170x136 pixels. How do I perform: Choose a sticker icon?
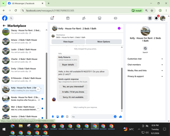[62, 117]
